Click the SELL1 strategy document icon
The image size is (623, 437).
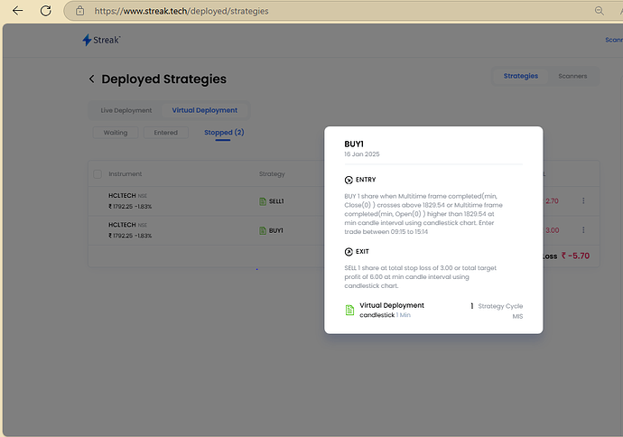point(263,201)
